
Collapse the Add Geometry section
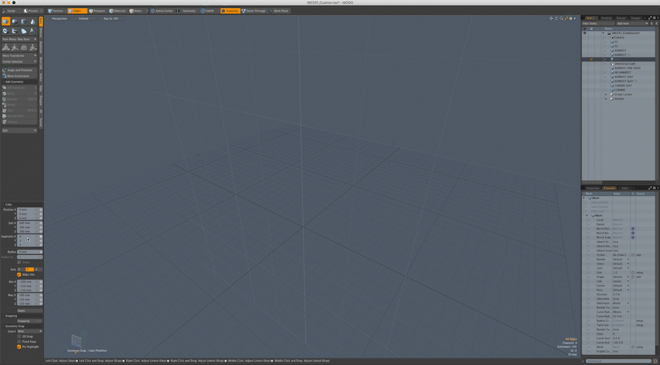coord(15,82)
